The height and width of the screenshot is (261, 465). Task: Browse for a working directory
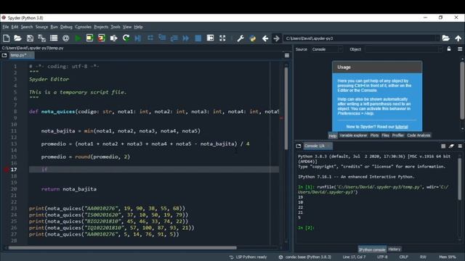click(445, 38)
